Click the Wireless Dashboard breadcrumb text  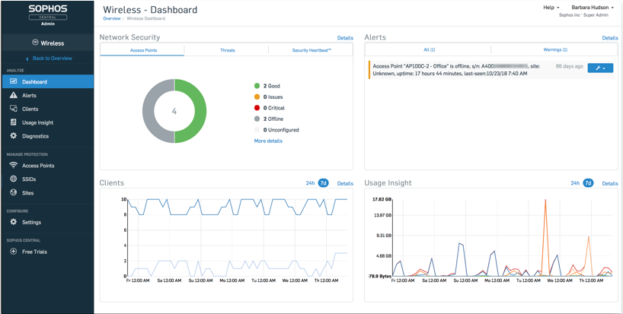pyautogui.click(x=145, y=19)
